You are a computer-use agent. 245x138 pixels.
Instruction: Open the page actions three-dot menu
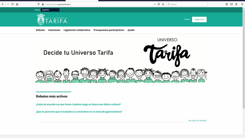(x=154, y=4)
